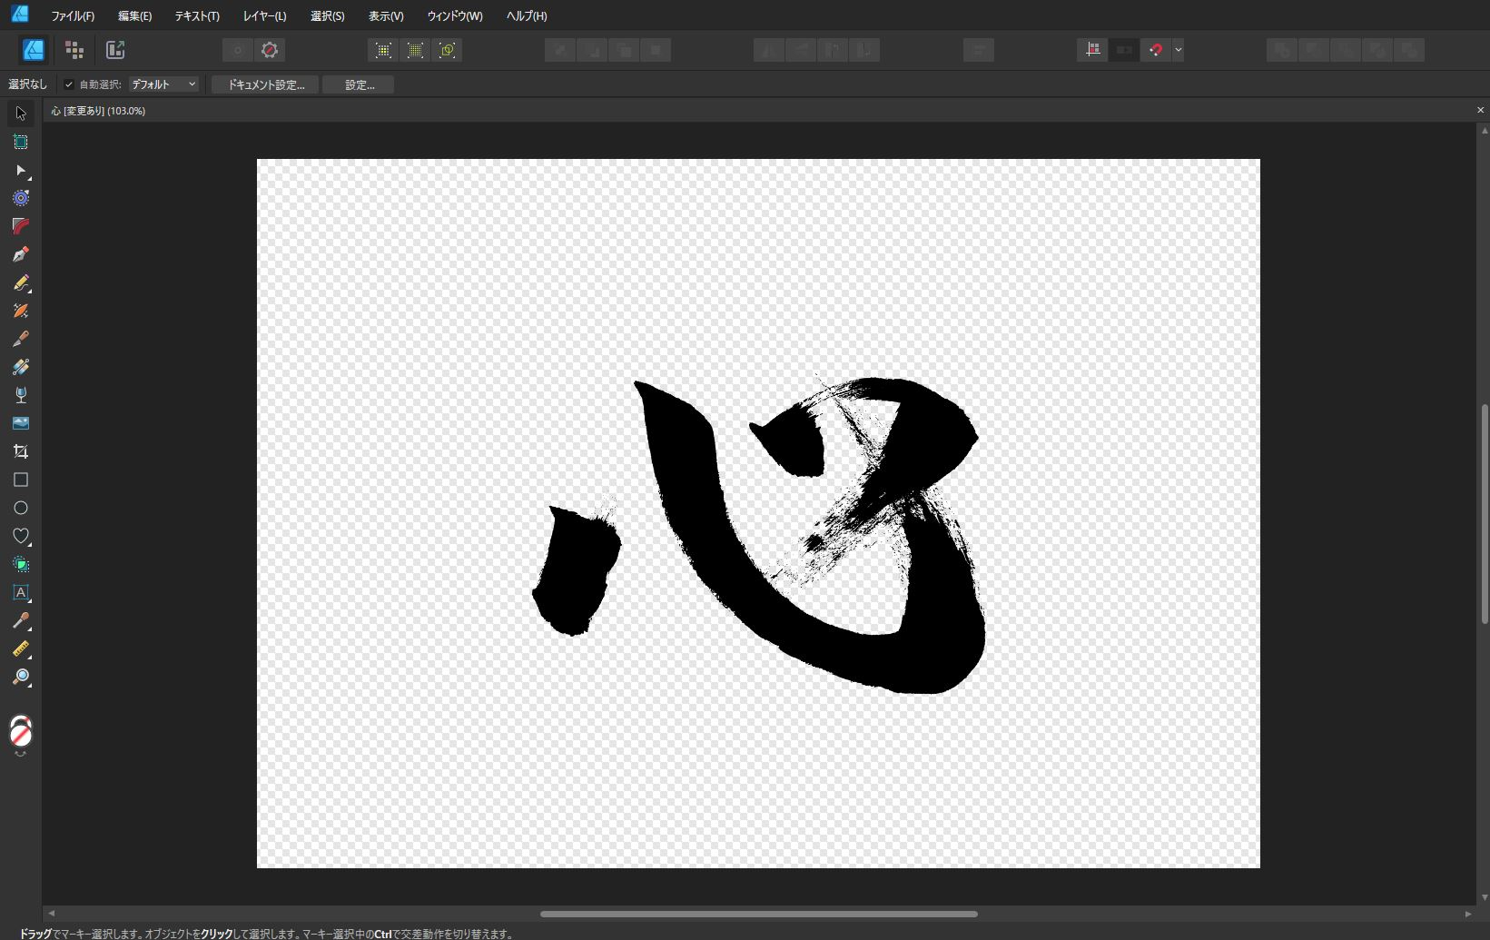Click the dense dotted selection grid icon
The width and height of the screenshot is (1490, 940).
click(415, 50)
